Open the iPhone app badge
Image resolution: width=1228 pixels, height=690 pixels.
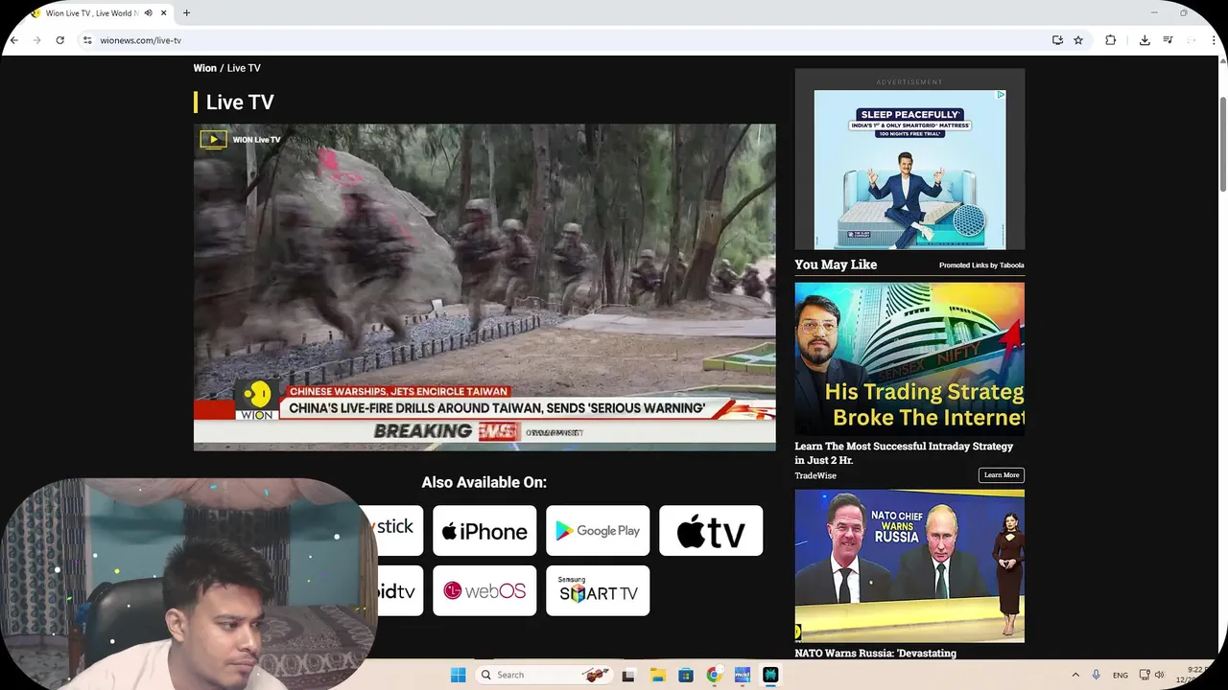pyautogui.click(x=484, y=531)
